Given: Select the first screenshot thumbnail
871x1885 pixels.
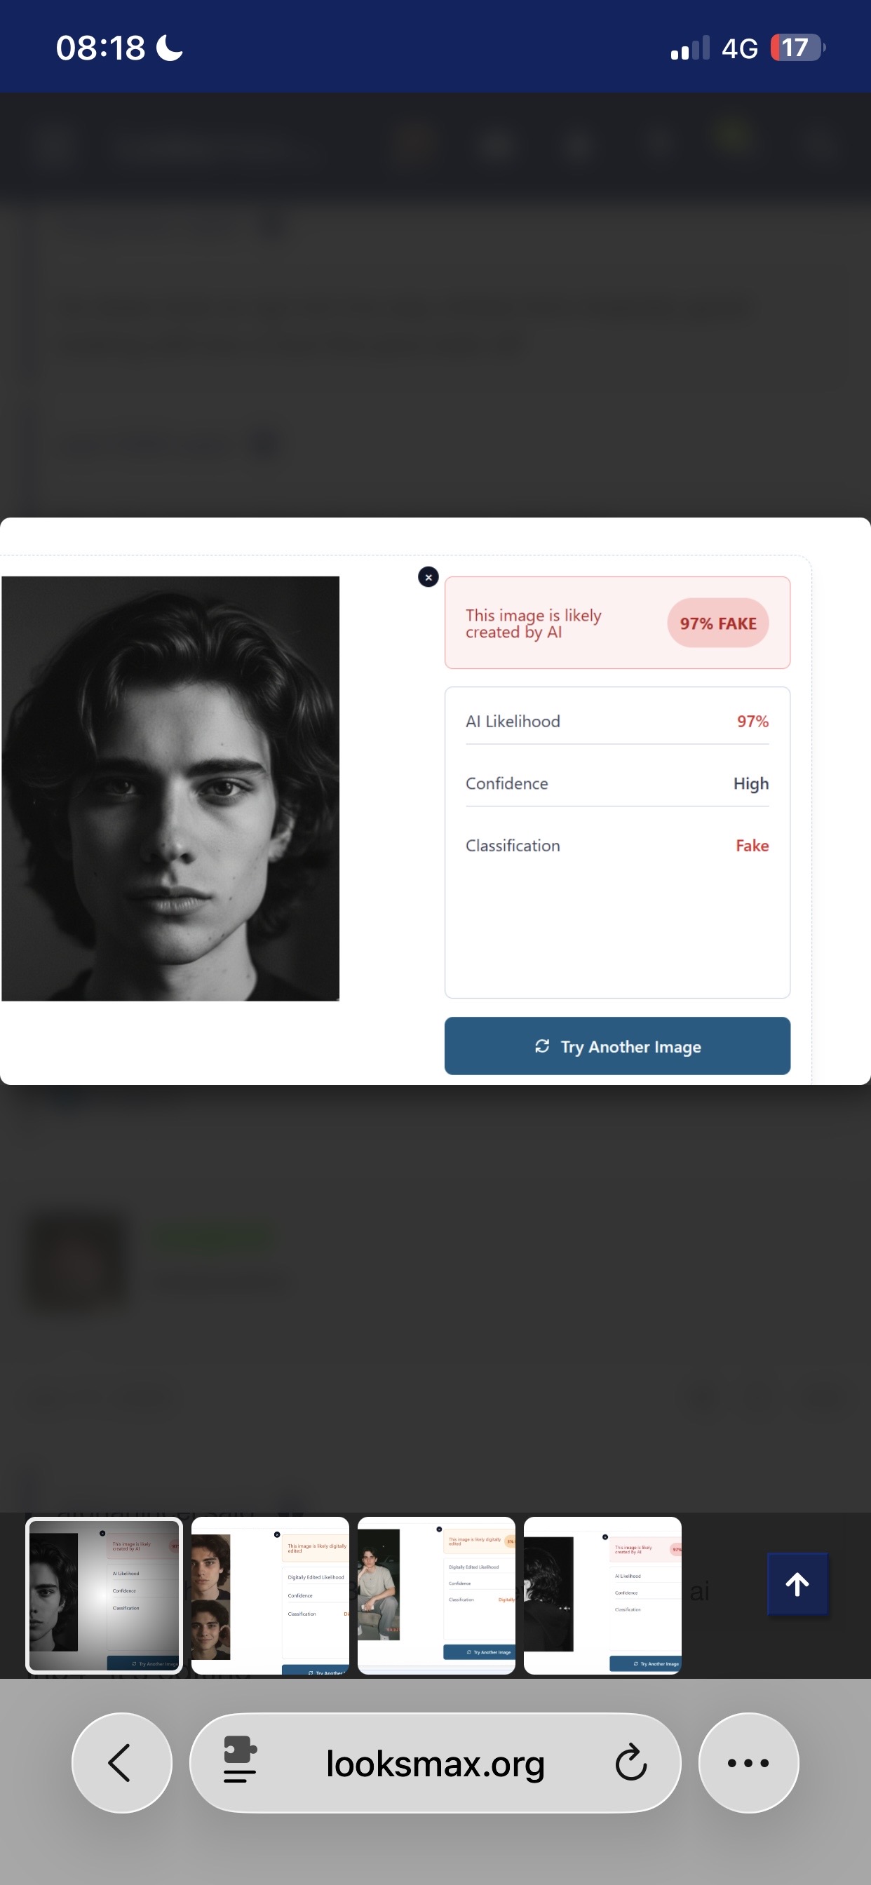Looking at the screenshot, I should click(104, 1595).
